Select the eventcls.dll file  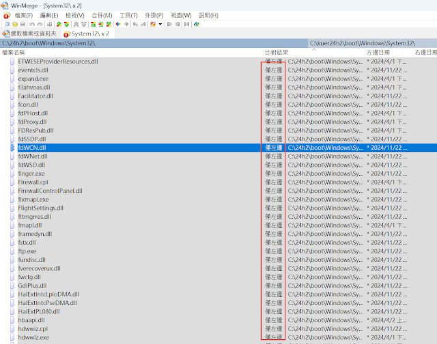pyautogui.click(x=33, y=70)
